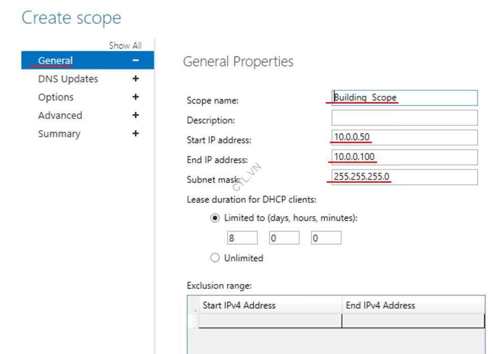
Task: Select the Advanced navigation entry
Action: point(60,115)
